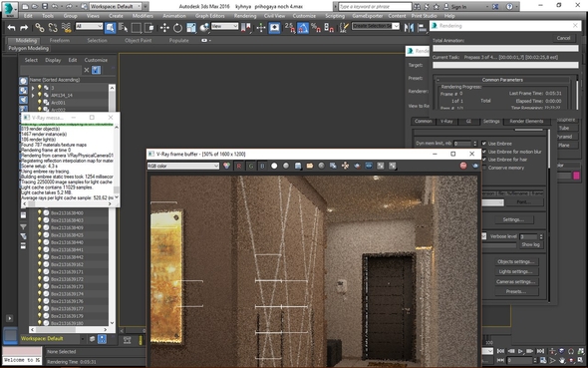
Task: Increment the Verbose level spinner
Action: pos(541,234)
